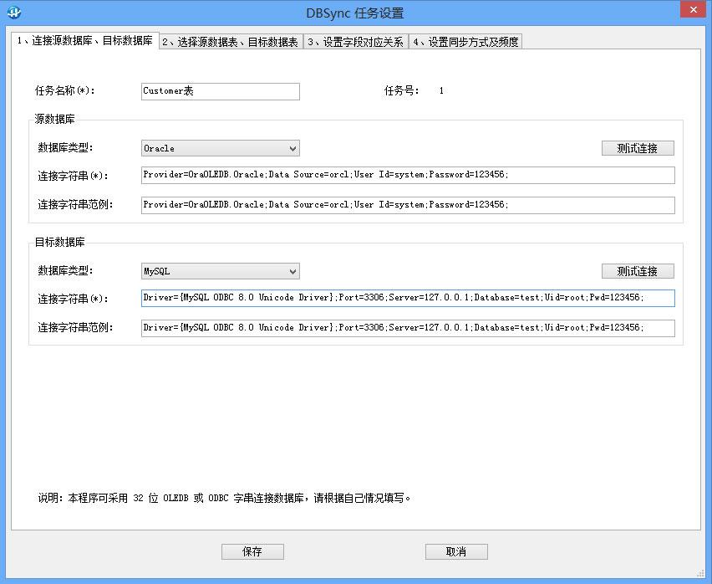The image size is (712, 584).
Task: Click the highlighted target 连接字符串 field
Action: pyautogui.click(x=408, y=298)
